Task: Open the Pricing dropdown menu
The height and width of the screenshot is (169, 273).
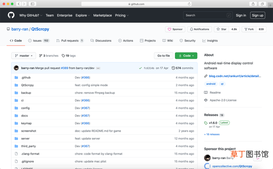Action: (122, 15)
